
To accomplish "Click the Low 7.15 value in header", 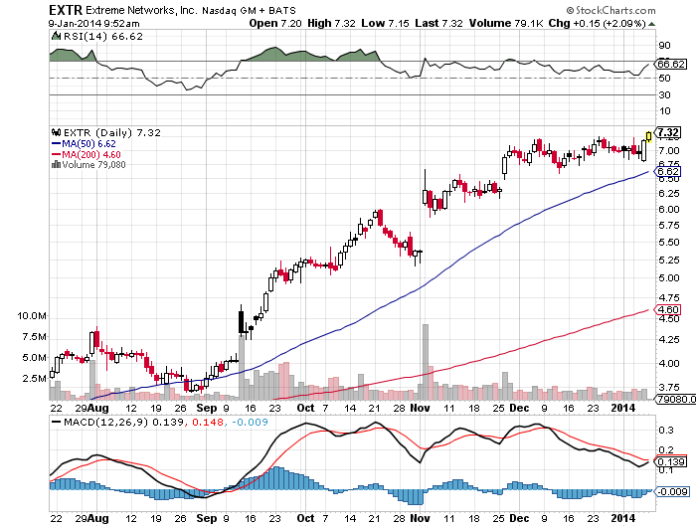I will pyautogui.click(x=386, y=23).
